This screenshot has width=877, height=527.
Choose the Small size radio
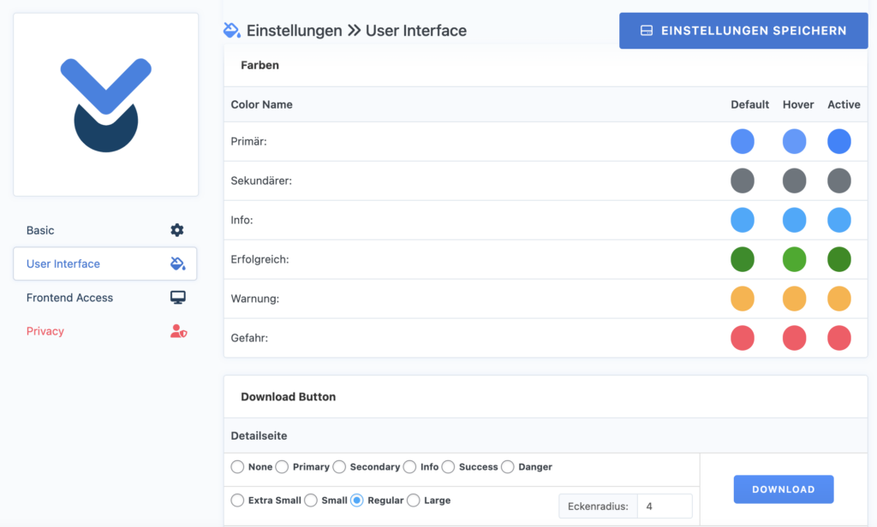311,500
